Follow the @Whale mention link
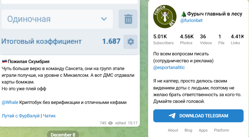 [10, 102]
